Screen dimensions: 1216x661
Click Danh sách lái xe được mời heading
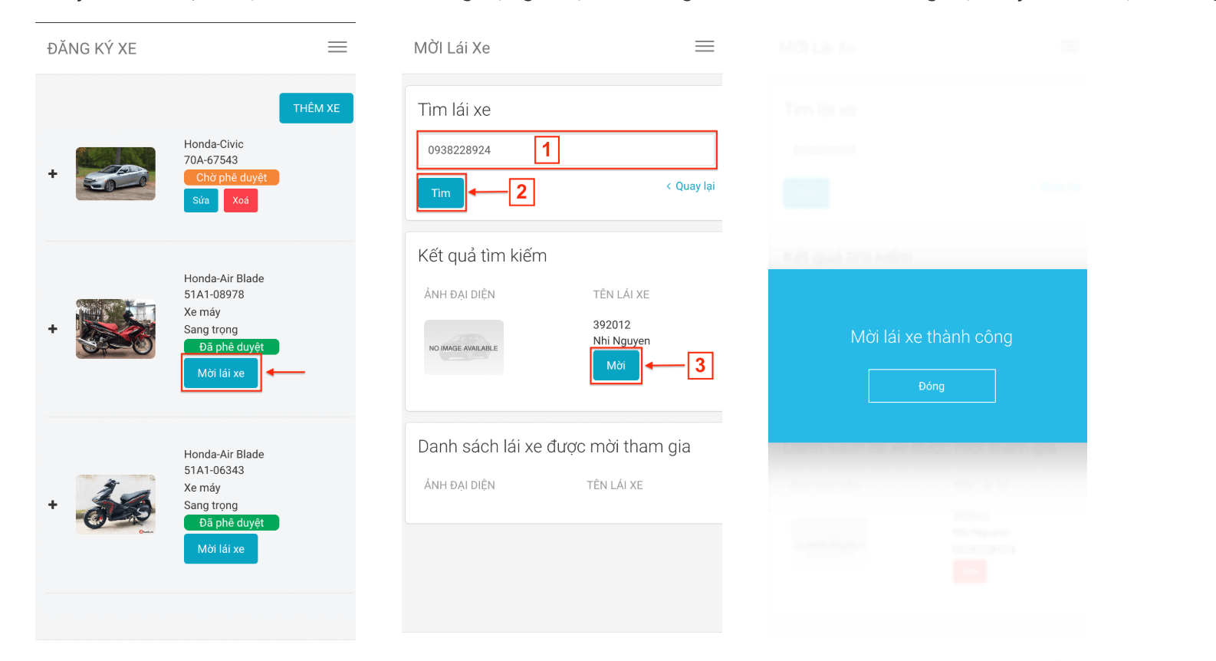[554, 447]
